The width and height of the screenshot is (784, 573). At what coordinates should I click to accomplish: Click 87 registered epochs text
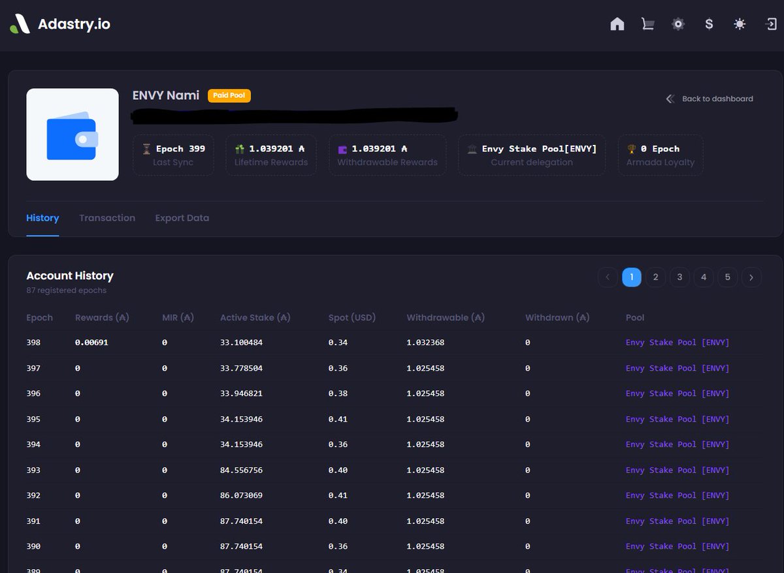pos(66,290)
